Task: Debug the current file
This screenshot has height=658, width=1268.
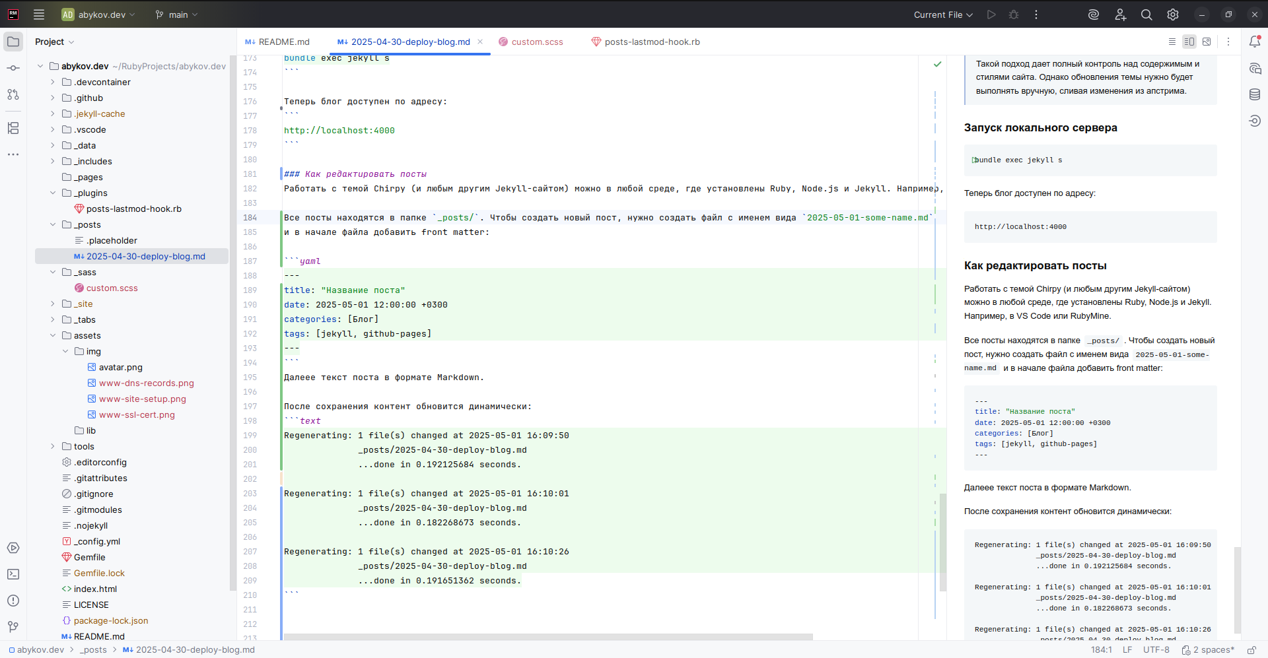Action: click(x=1014, y=15)
